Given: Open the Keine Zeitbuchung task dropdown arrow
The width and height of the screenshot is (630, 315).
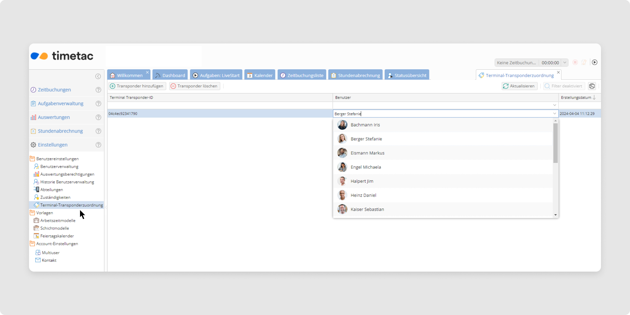Looking at the screenshot, I should [565, 62].
